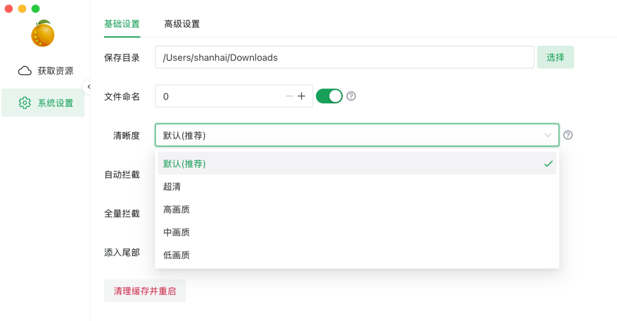Viewport: 617px width, 321px height.
Task: Click the 保存目录 path input field
Action: point(344,57)
